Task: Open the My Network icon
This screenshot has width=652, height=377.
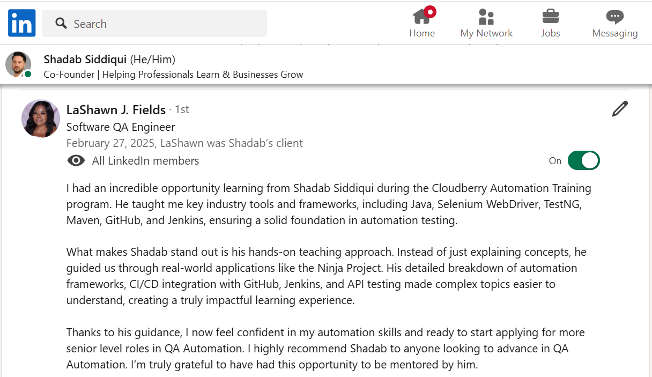Action: click(x=486, y=17)
